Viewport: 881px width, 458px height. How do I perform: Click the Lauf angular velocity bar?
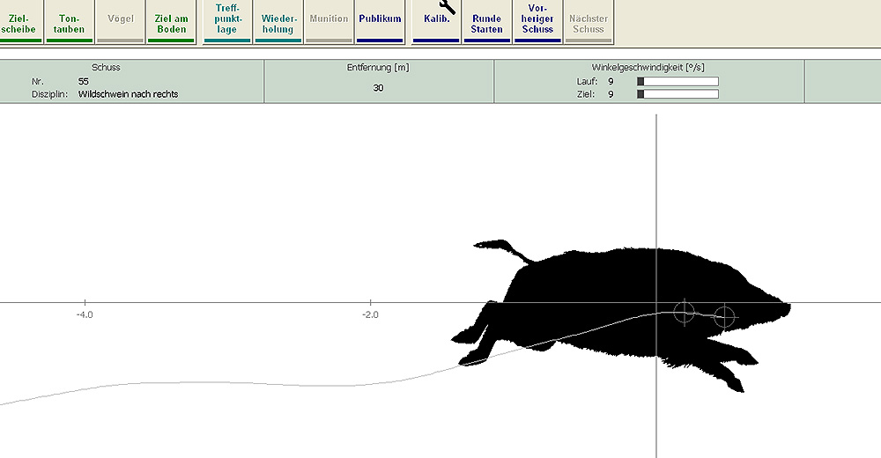click(677, 81)
